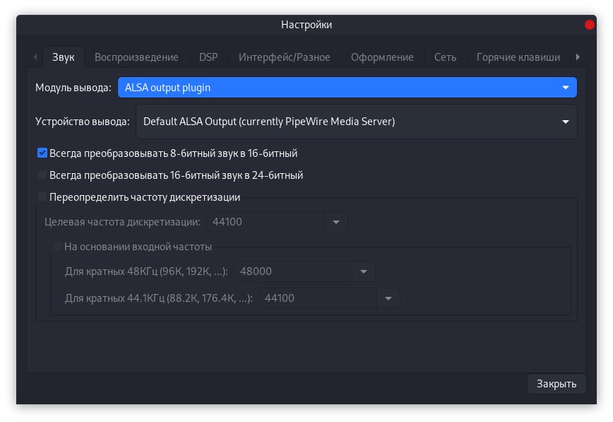This screenshot has width=613, height=422.
Task: Enable Переопределить частоту дискретизации checkbox
Action: tap(42, 197)
